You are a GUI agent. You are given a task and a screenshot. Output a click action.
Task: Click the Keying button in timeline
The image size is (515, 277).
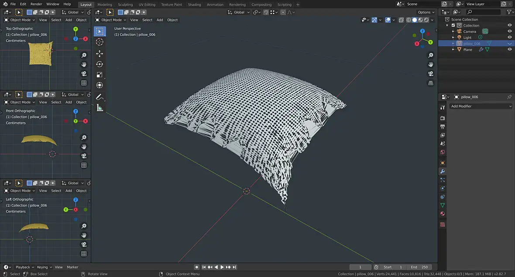coord(44,267)
